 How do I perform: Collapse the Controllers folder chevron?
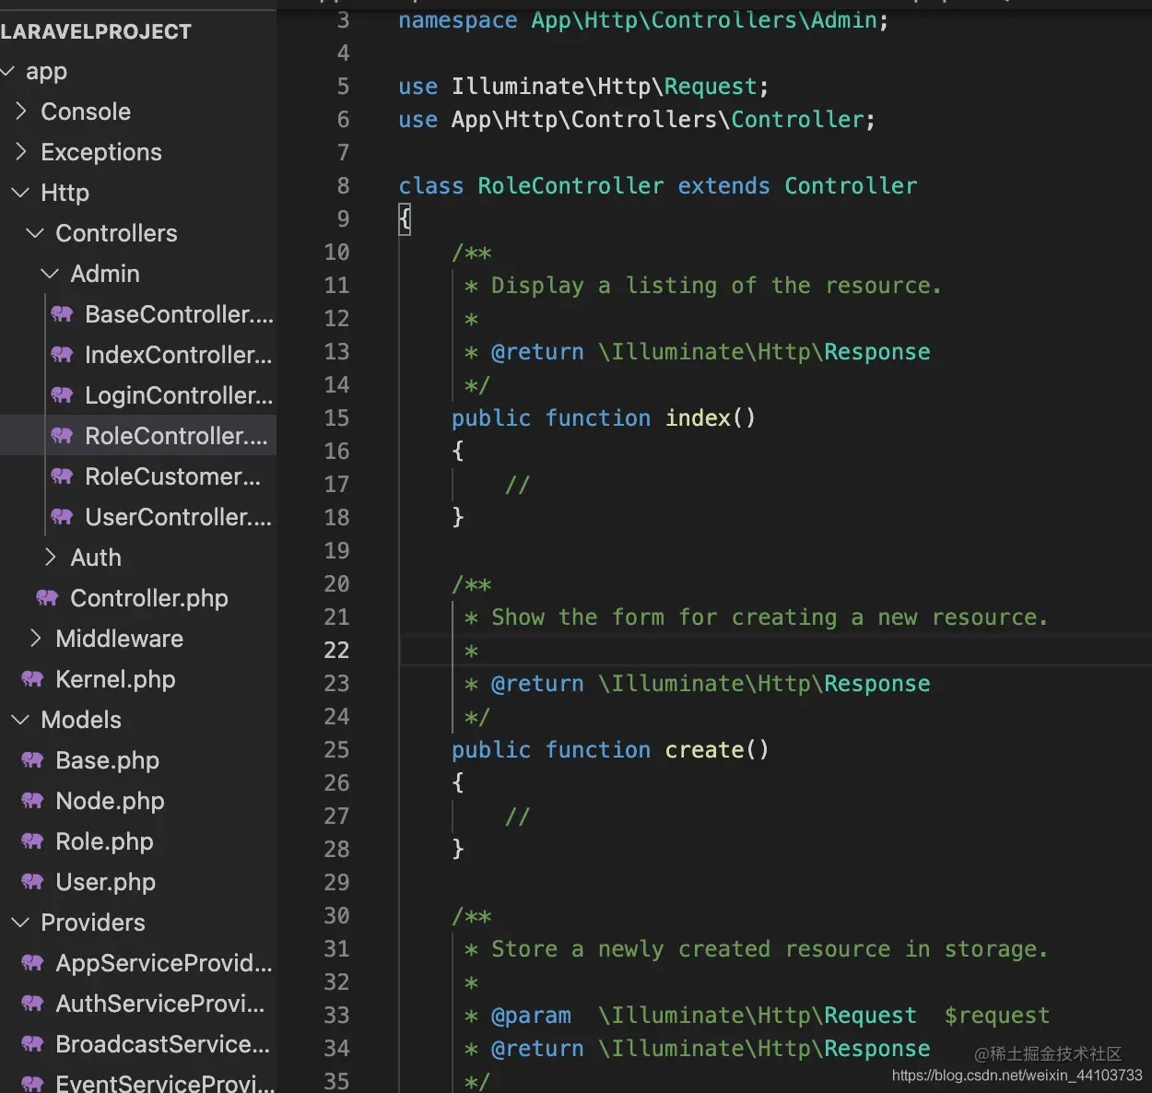pos(35,233)
